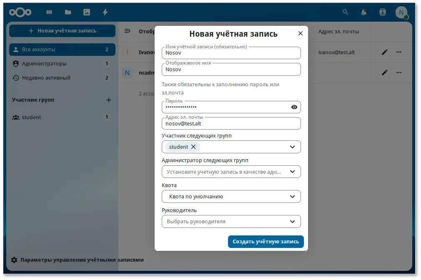This screenshot has height=280, width=421.
Task: Expand the 'Выбрать руководителя' dropdown
Action: 231,221
